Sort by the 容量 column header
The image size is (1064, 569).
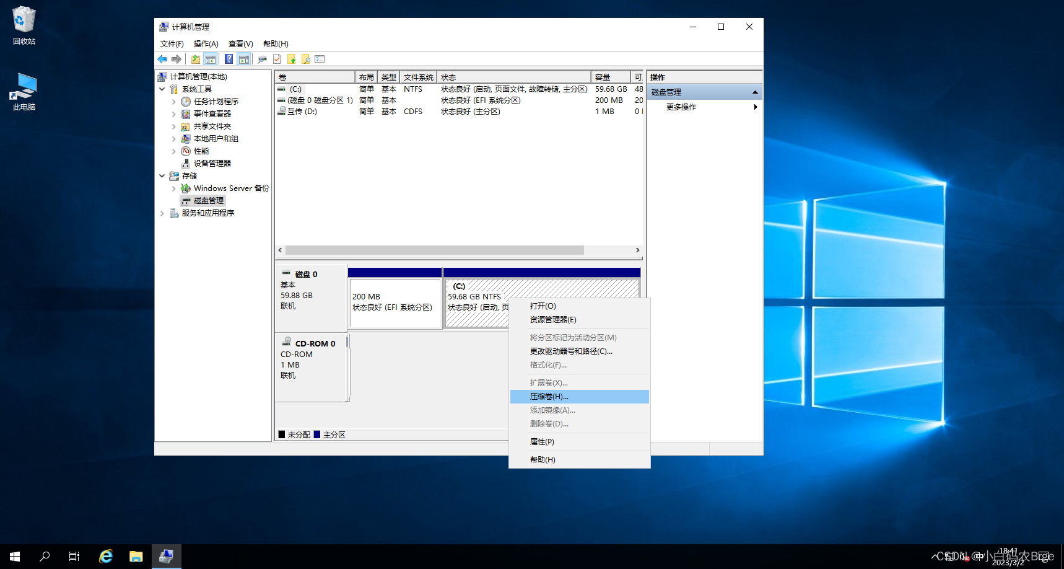[611, 77]
